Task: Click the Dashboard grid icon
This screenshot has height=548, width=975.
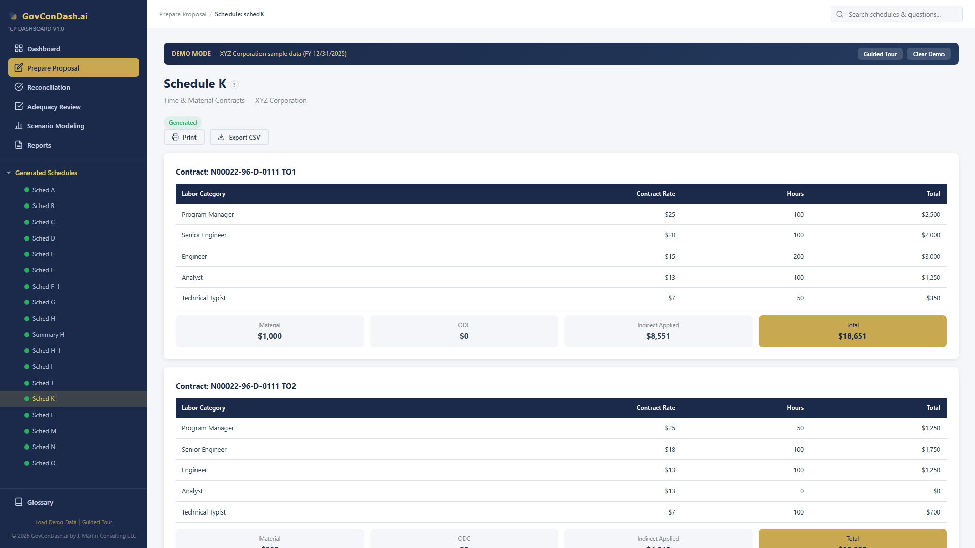Action: [19, 49]
